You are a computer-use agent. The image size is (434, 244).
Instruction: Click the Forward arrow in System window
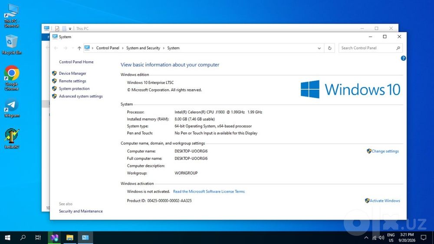click(66, 48)
